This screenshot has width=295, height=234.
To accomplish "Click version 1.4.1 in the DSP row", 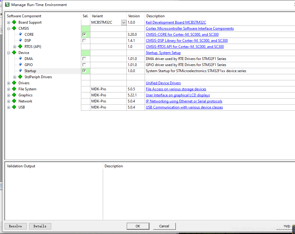I will [131, 40].
